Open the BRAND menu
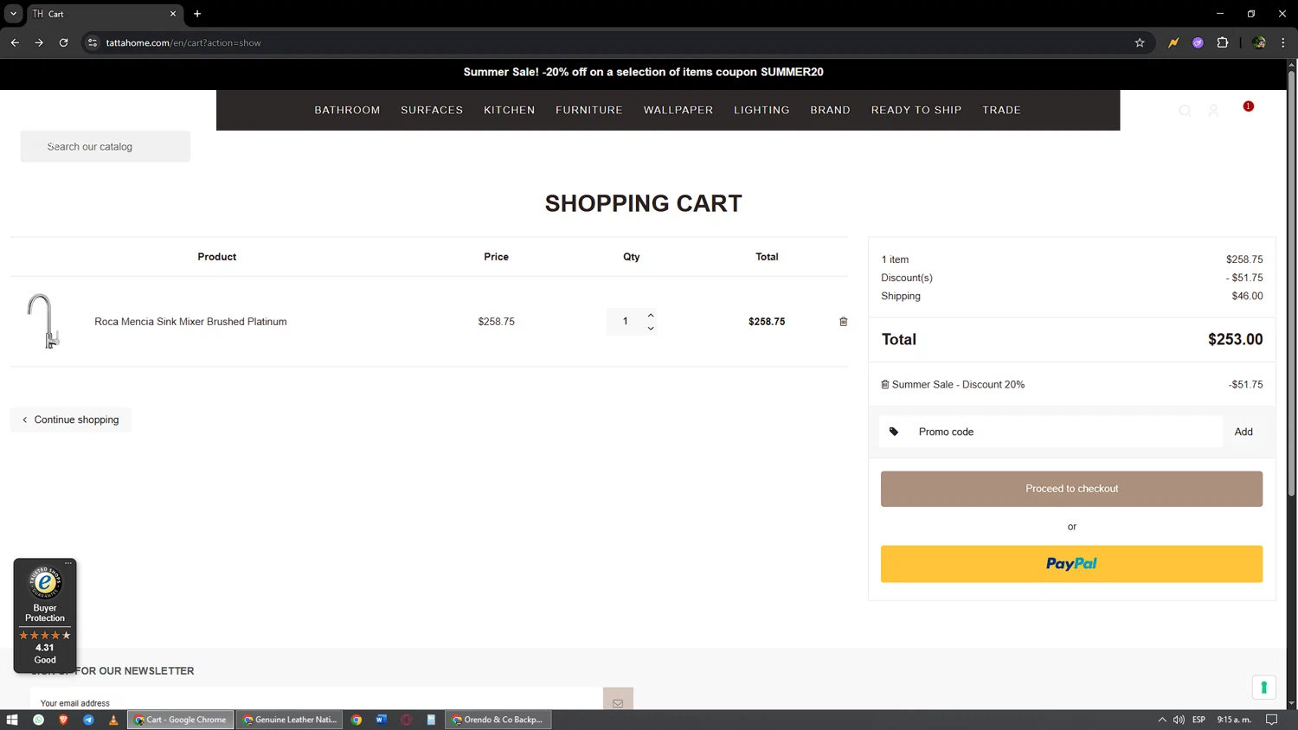This screenshot has width=1298, height=730. pos(830,110)
